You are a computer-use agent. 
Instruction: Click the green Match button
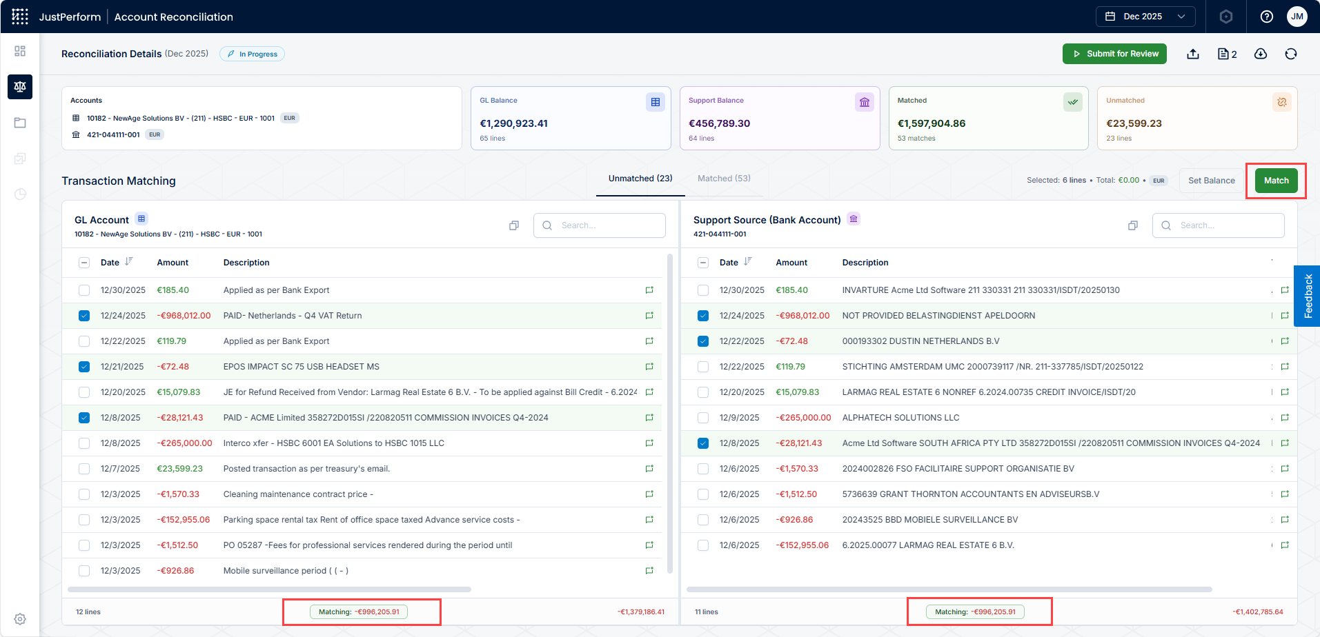(x=1276, y=181)
